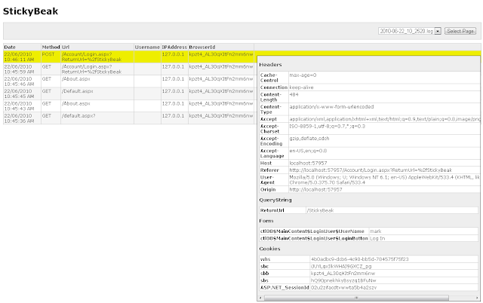Click the Referer URL value
Image resolution: width=483 pixels, height=303 pixels.
[371, 170]
